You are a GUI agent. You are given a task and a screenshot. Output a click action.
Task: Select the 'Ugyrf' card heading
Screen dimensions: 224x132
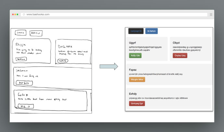pos(132,43)
